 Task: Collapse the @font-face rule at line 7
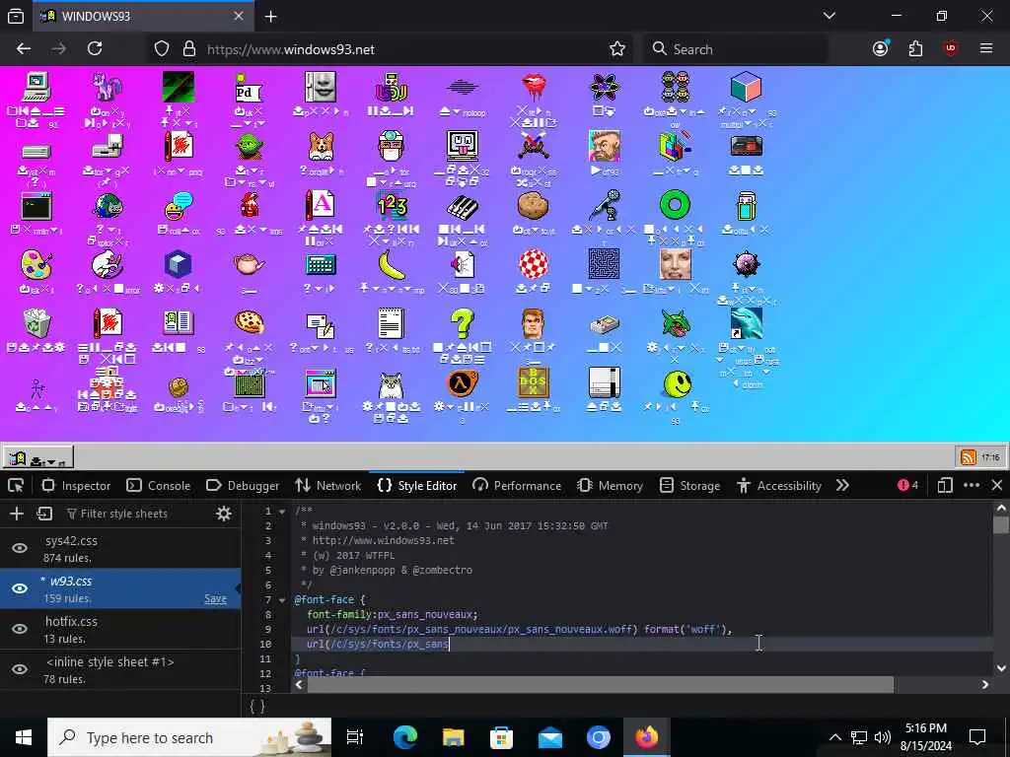coord(282,600)
